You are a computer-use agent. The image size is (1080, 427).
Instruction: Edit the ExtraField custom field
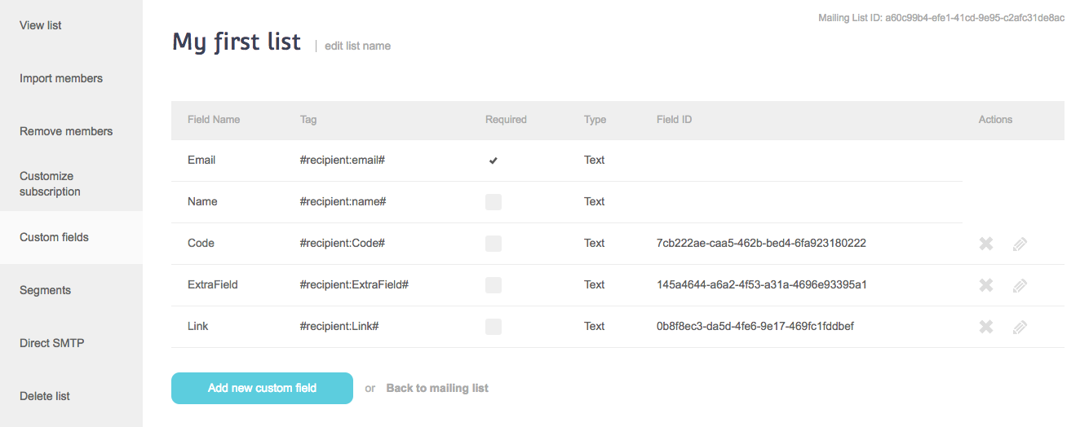coord(1020,285)
